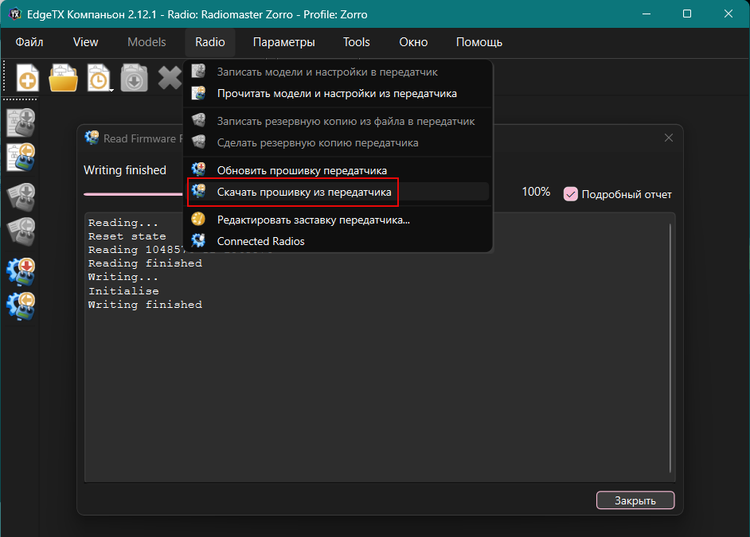Open a file using the folder icon
The width and height of the screenshot is (750, 537).
[x=63, y=77]
